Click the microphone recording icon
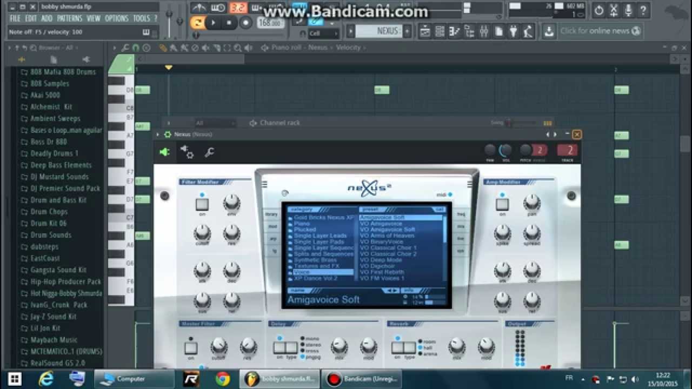The width and height of the screenshot is (692, 389). 628,10
